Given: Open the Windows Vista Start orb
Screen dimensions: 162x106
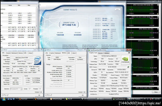Looking at the screenshot, I should [x=4, y=99].
